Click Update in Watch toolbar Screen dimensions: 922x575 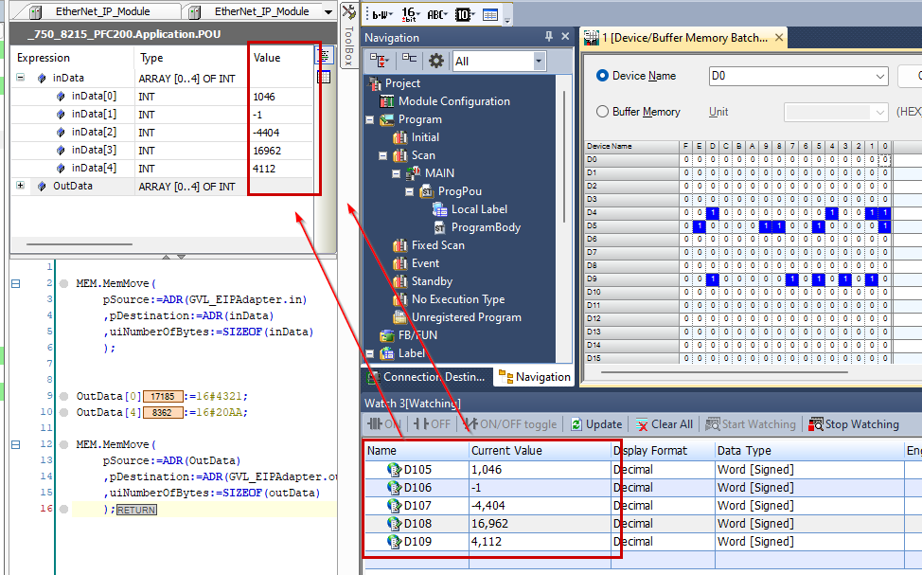point(595,424)
